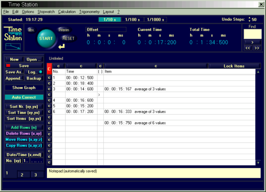Click the red C corner cell
The image size is (266, 192).
coord(49,69)
